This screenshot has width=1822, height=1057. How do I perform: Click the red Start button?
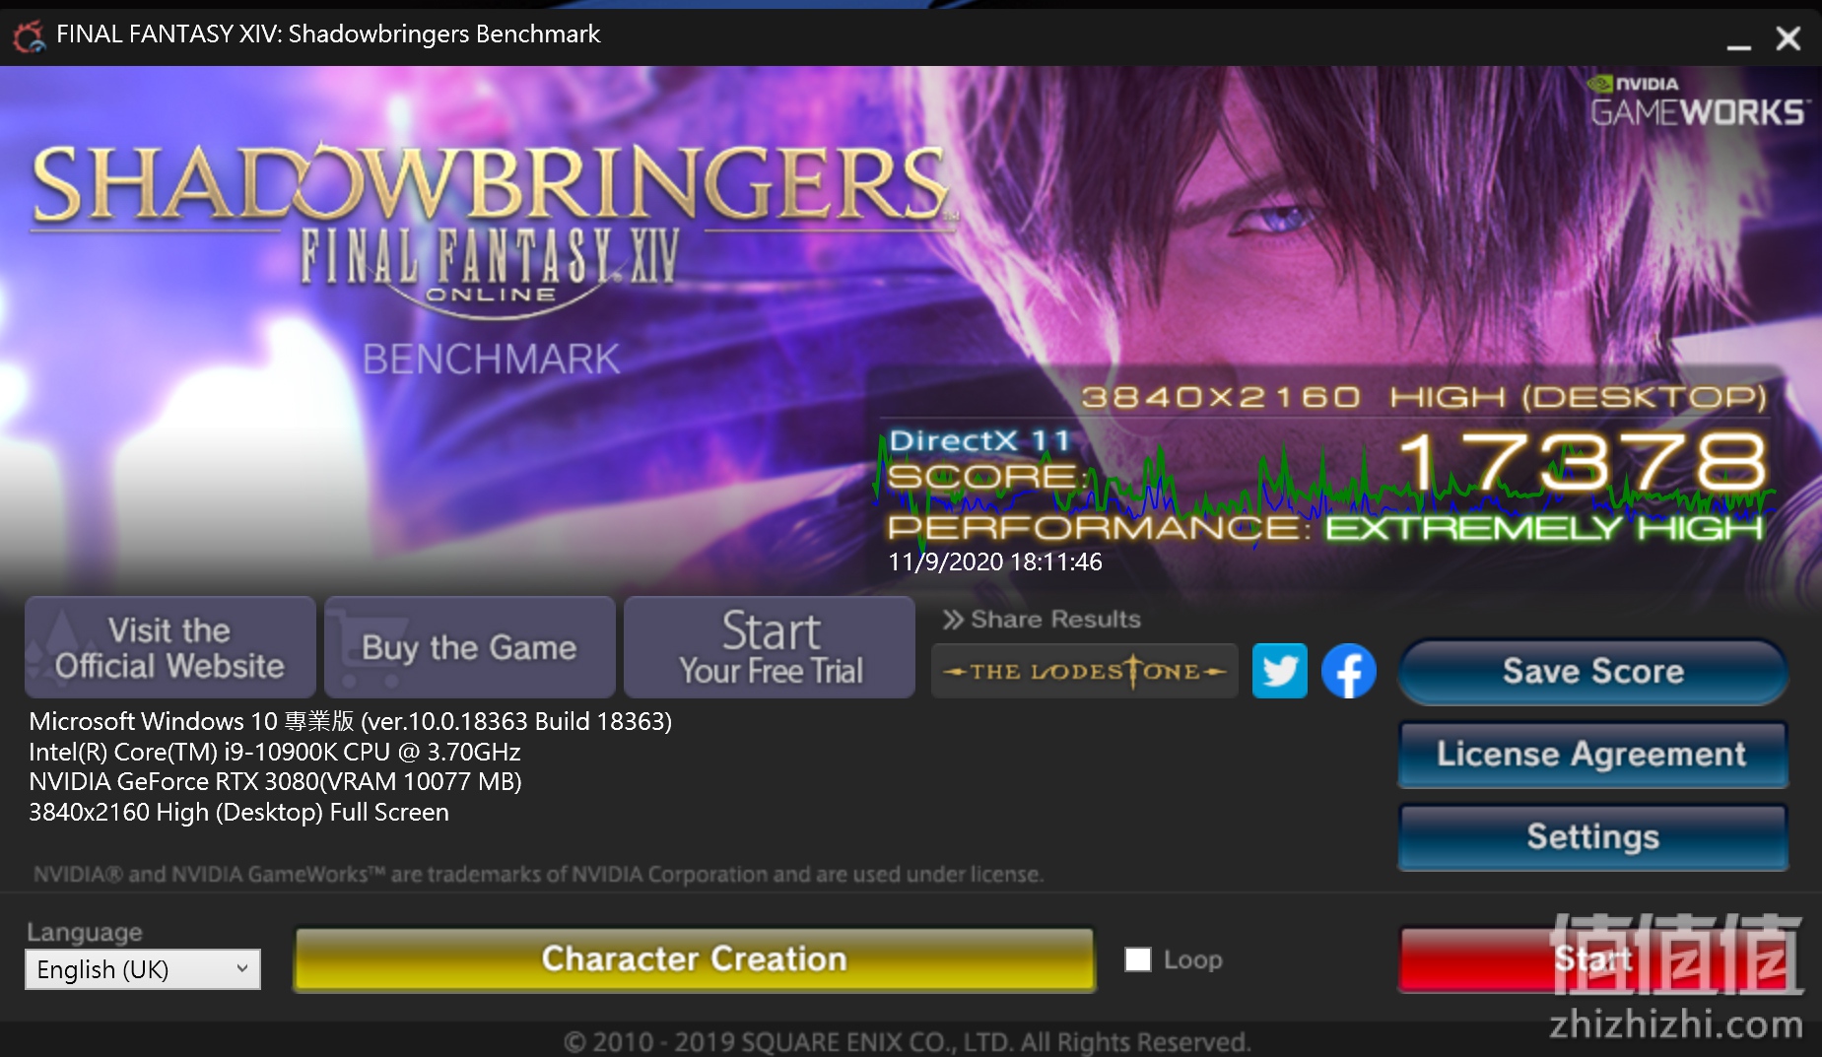1592,958
